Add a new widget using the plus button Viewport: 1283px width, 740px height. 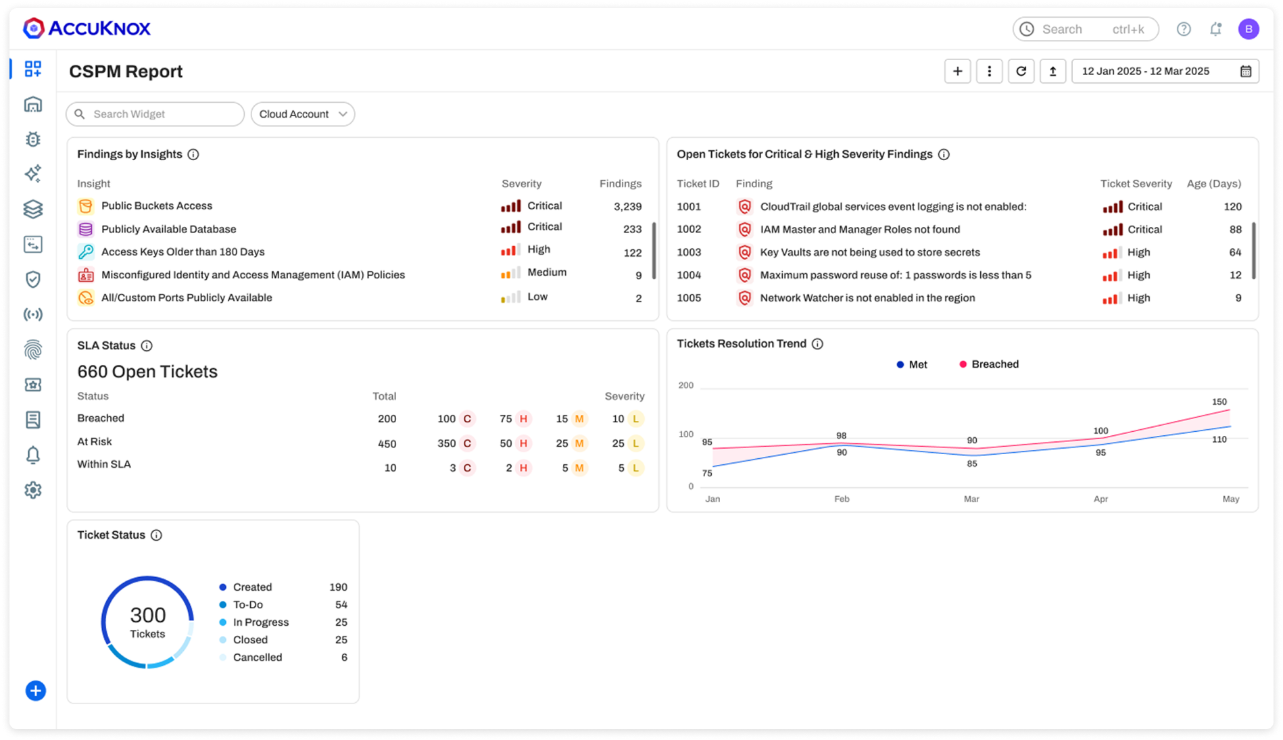coord(957,71)
